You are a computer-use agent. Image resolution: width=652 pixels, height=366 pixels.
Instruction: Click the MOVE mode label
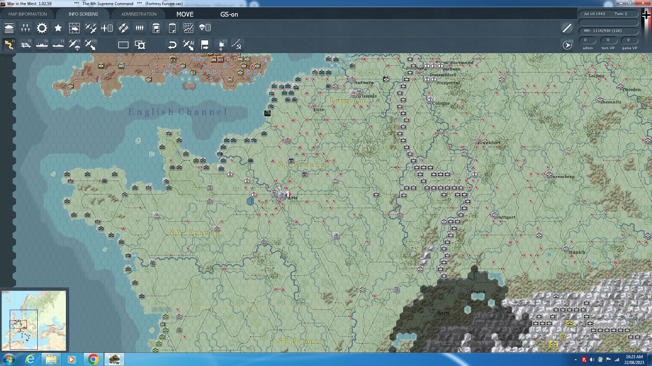click(185, 14)
